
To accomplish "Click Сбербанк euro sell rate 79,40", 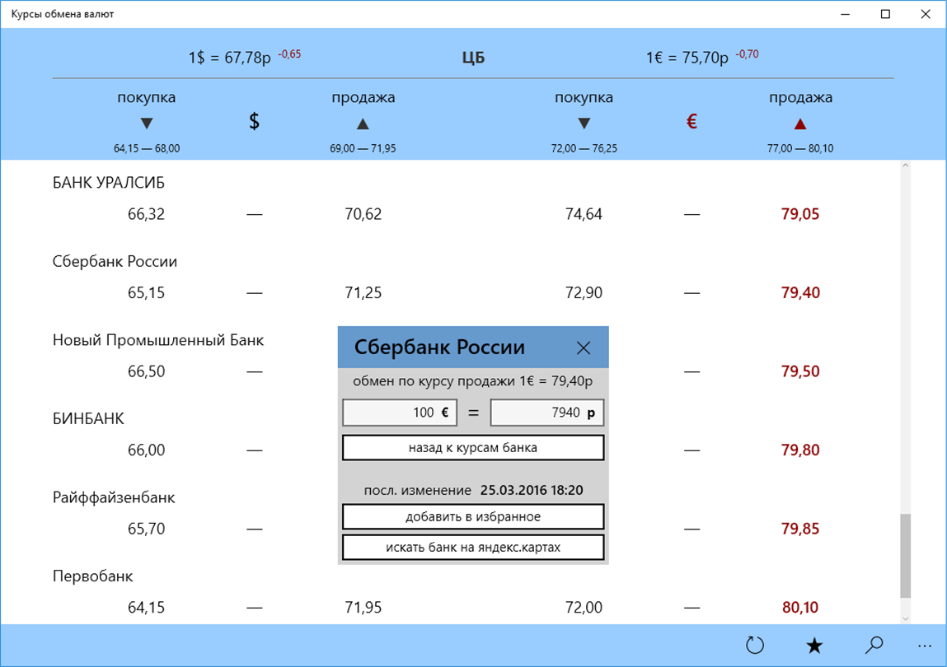I will [800, 293].
